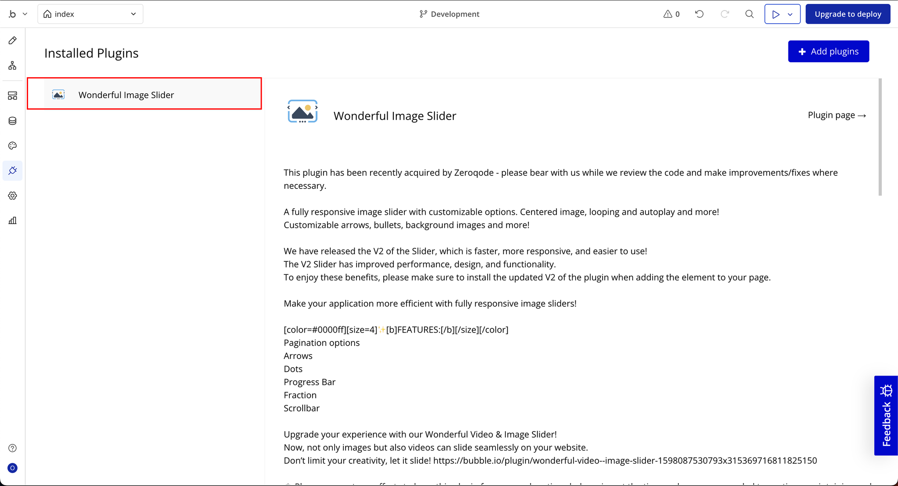Viewport: 898px width, 486px height.
Task: Click the undo arrow icon
Action: click(x=699, y=14)
